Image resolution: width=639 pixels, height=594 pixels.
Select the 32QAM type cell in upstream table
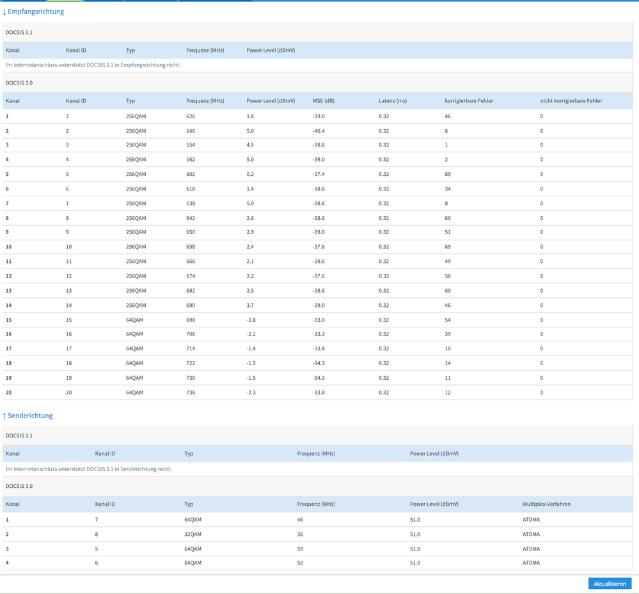pyautogui.click(x=193, y=535)
